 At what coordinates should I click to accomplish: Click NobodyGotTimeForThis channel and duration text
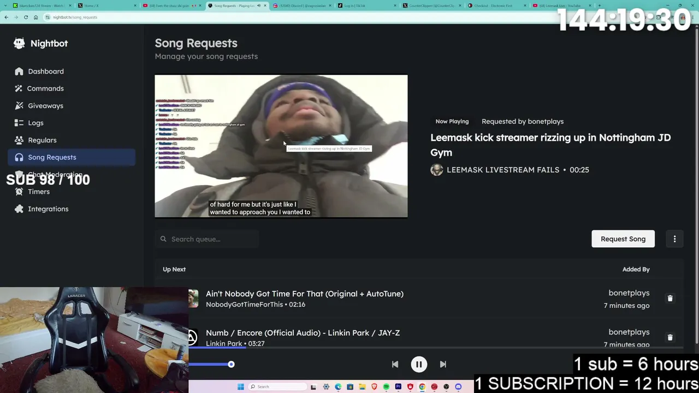click(x=256, y=305)
